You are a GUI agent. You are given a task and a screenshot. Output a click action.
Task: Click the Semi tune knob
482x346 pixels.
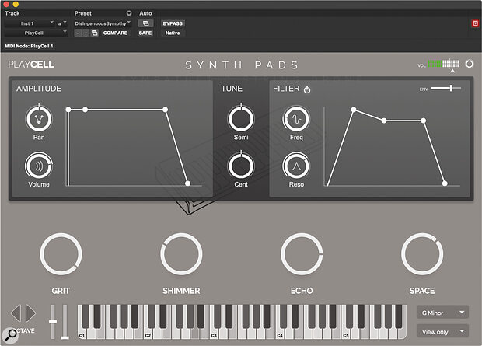(x=241, y=119)
